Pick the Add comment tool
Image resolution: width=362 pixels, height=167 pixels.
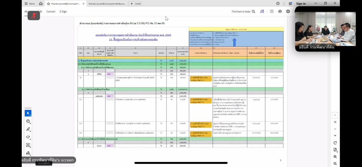click(x=28, y=121)
